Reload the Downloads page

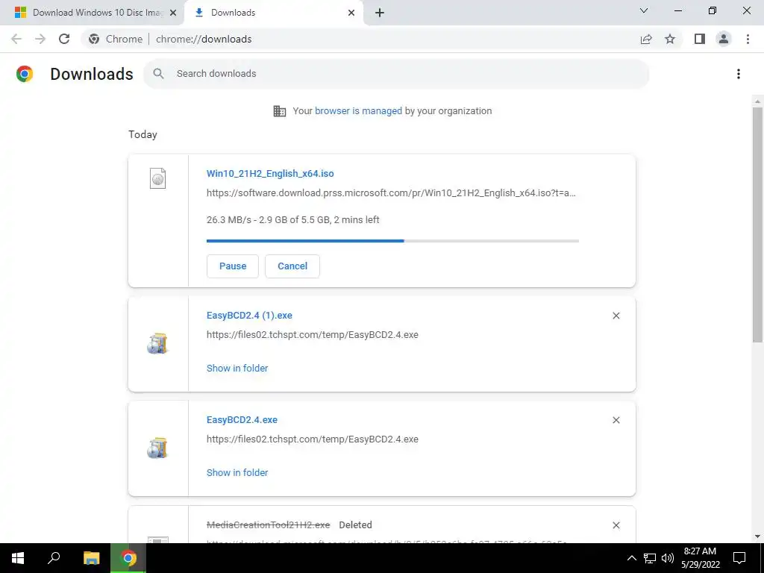coord(64,39)
